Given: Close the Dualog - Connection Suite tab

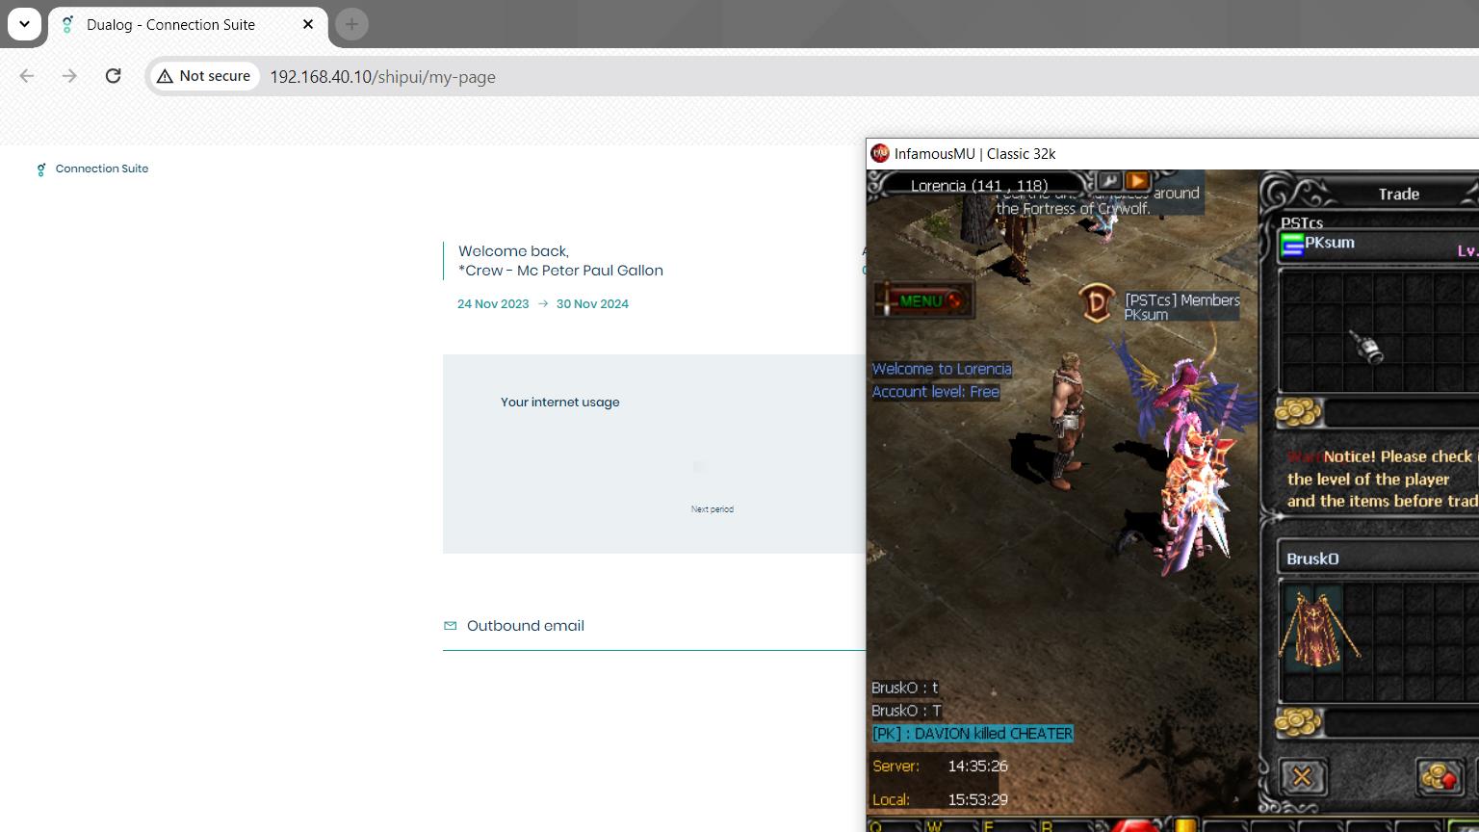Looking at the screenshot, I should click(308, 24).
